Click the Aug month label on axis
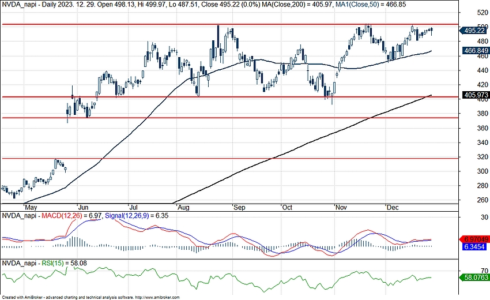490x300 pixels. coord(183,207)
